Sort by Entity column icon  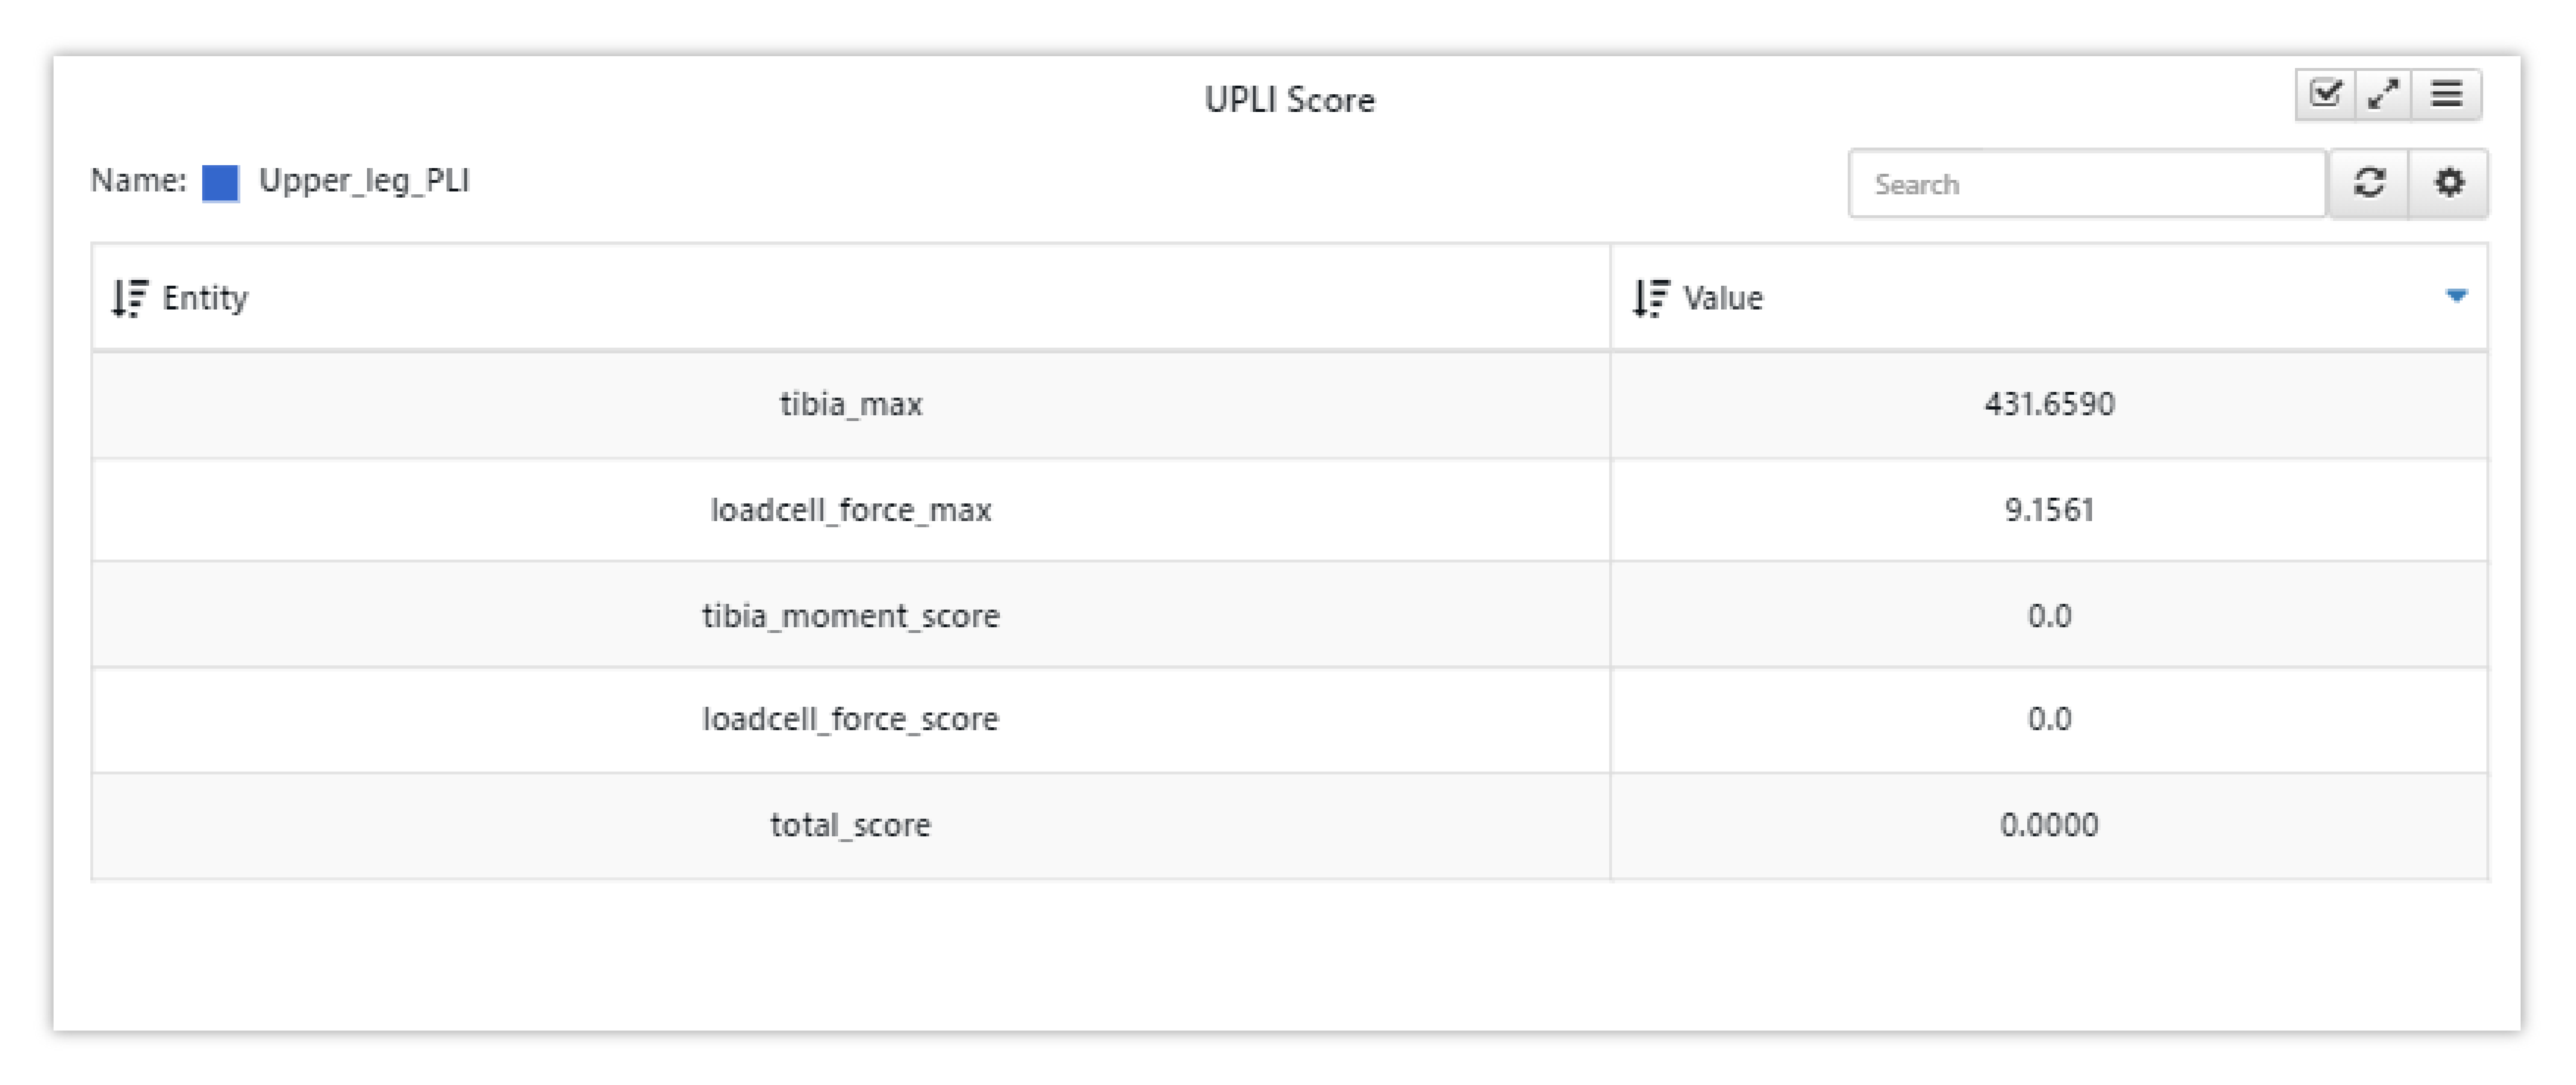pyautogui.click(x=130, y=298)
